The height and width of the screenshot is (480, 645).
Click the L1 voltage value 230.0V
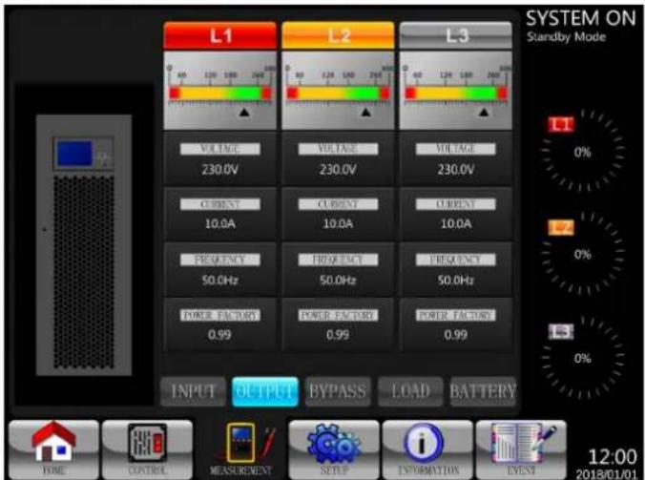coord(220,170)
